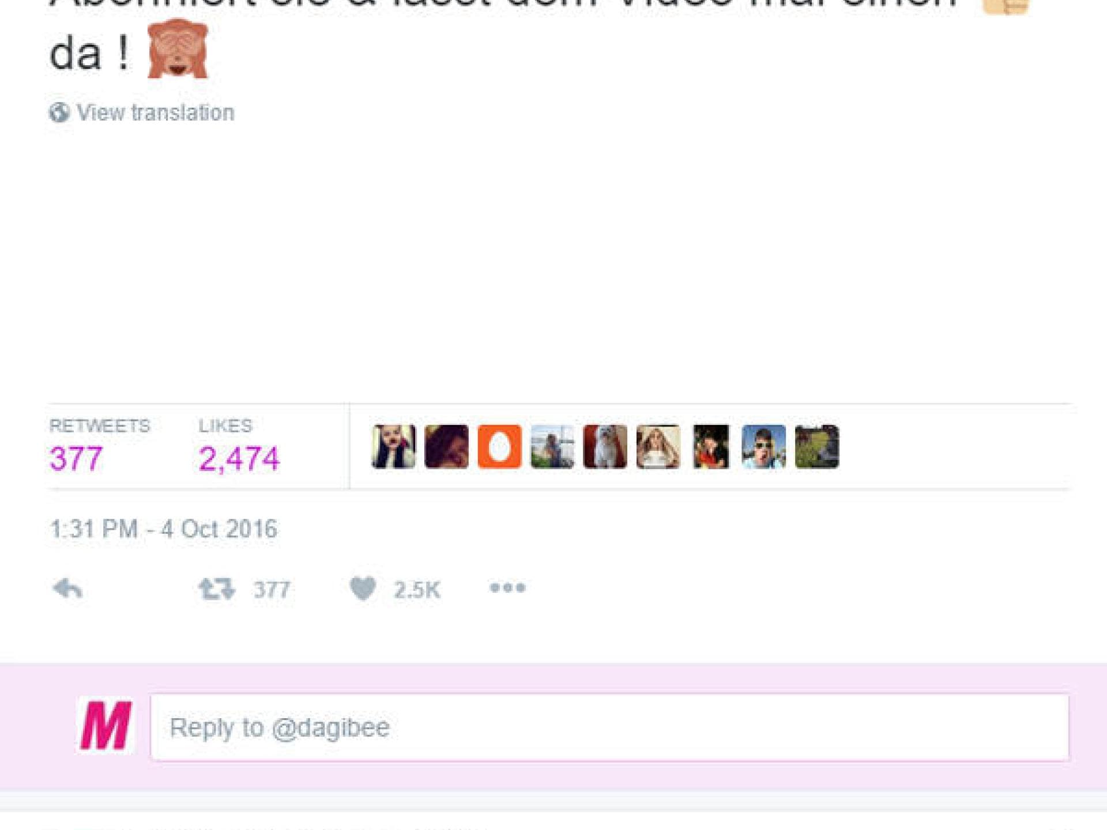Open the white dog avatar thumbnail
This screenshot has height=830, width=1107.
pos(605,447)
